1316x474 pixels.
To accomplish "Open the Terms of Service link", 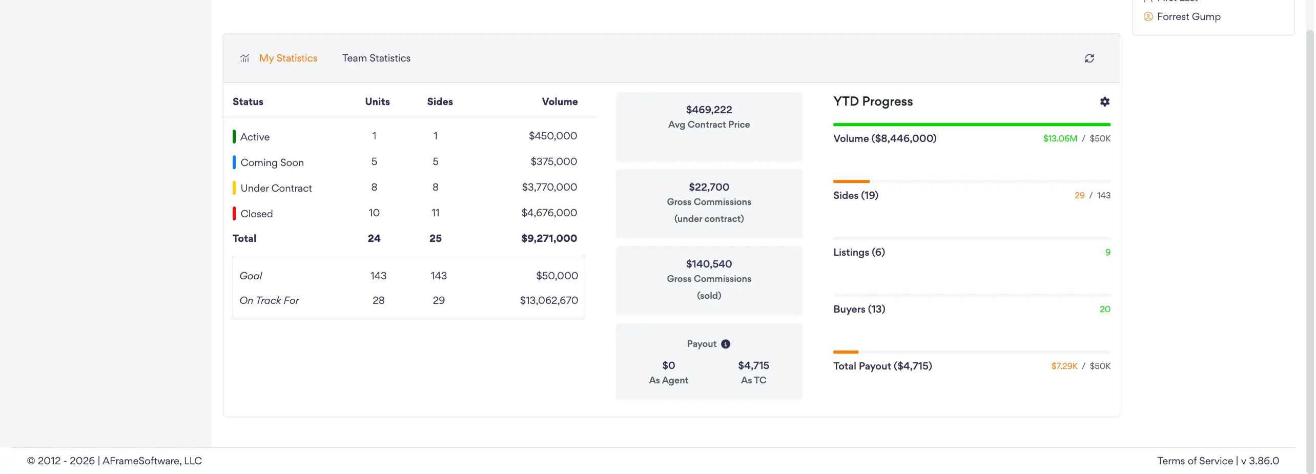I will [x=1195, y=461].
